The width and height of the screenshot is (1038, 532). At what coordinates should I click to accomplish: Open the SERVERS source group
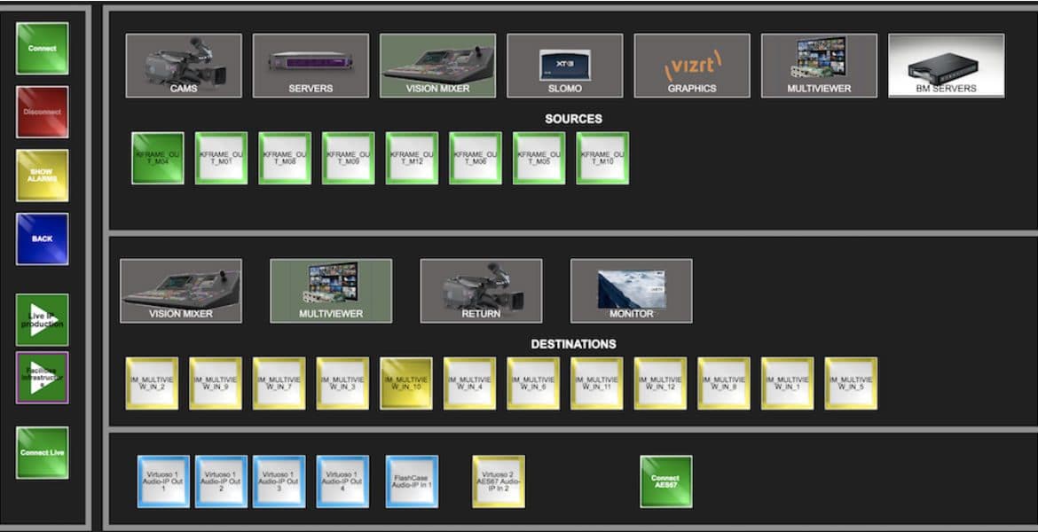(311, 66)
